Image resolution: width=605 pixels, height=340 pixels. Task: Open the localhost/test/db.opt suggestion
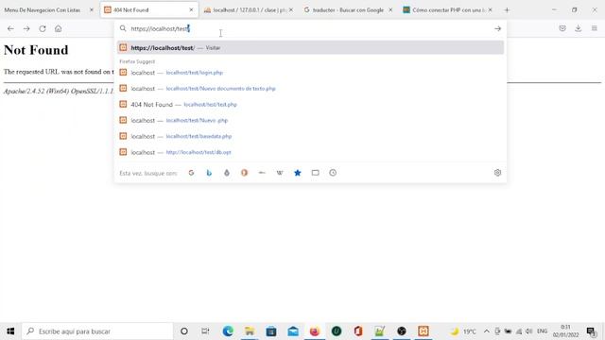click(311, 152)
